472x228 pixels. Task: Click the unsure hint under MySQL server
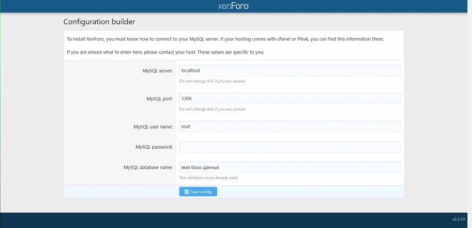[x=212, y=82]
